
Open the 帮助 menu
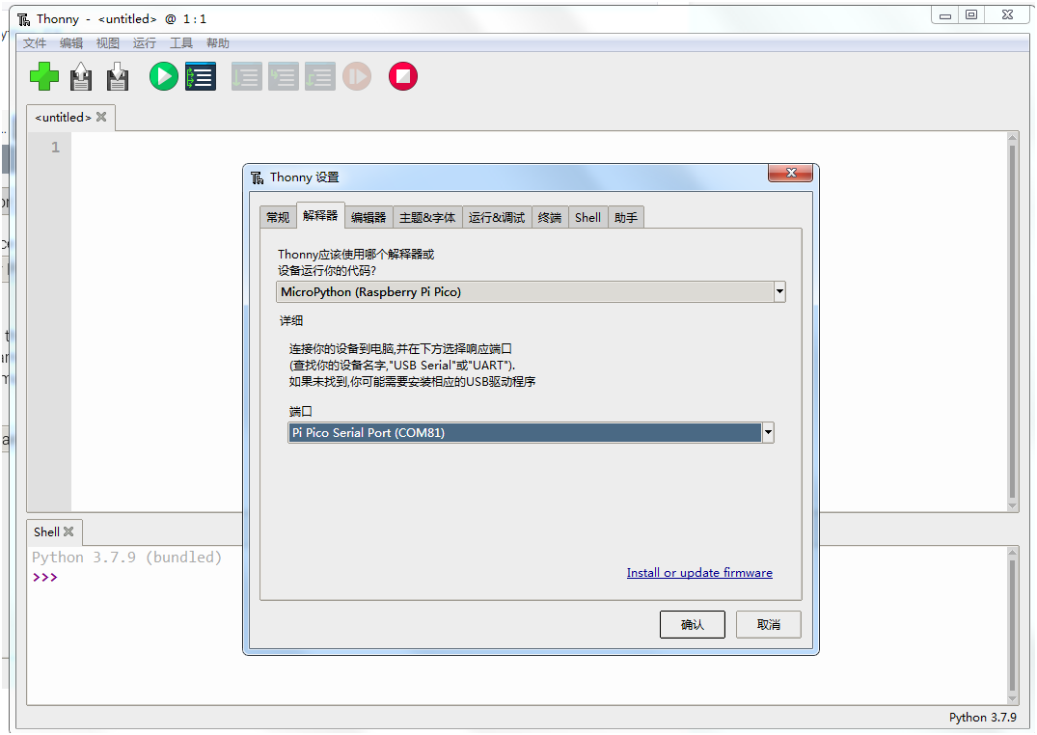coord(218,43)
